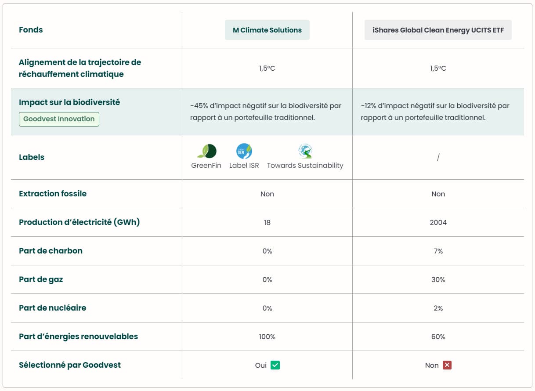Toggle Extraction fossile status for M Climate Solutions
This screenshot has width=535, height=391.
(267, 194)
